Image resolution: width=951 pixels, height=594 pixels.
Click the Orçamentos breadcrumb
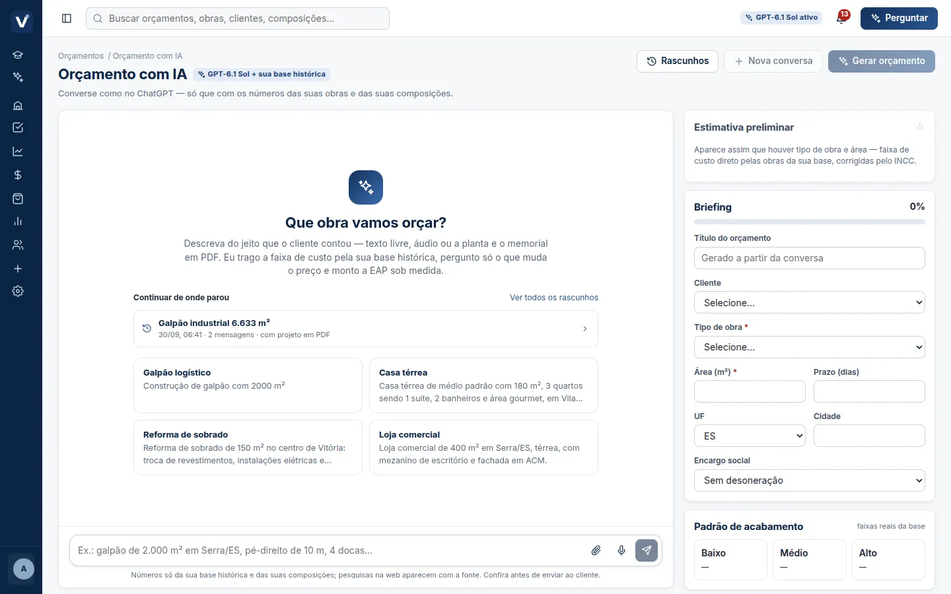81,56
